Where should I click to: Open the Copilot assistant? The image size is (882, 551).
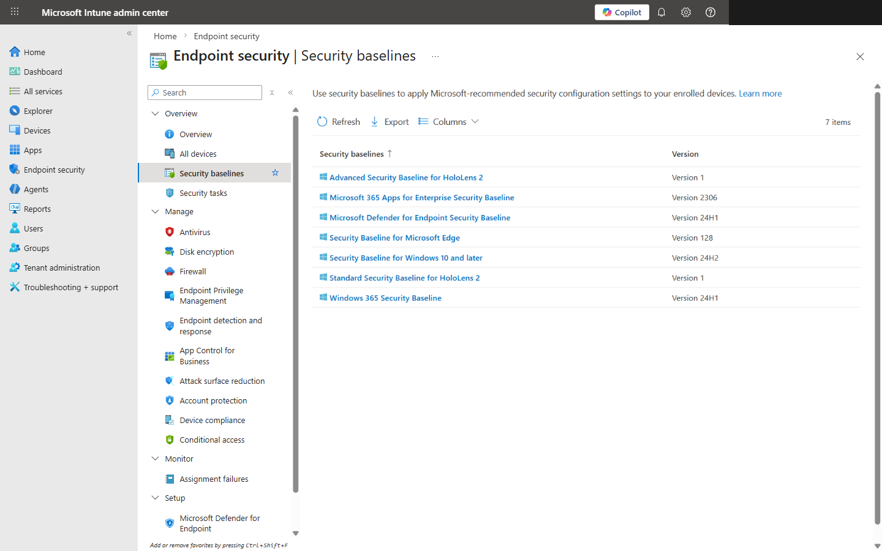coord(621,12)
